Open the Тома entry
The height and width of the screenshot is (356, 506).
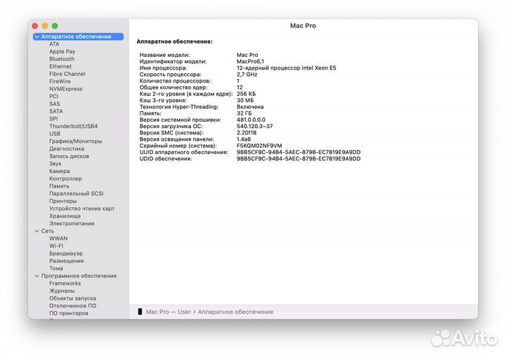click(x=56, y=268)
